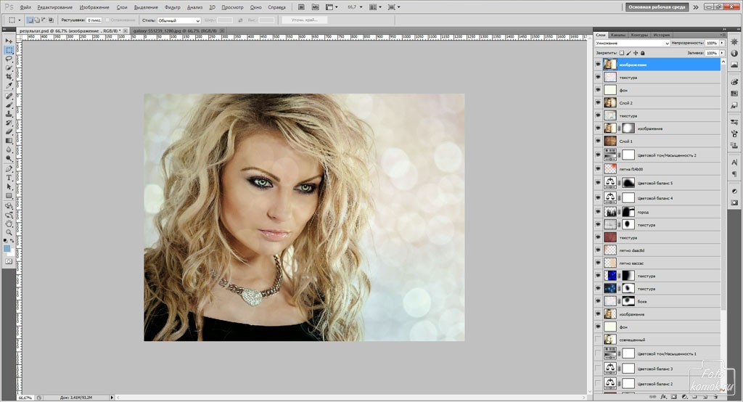Toggle visibility of 'Цветовой баланс 5' layer
The width and height of the screenshot is (743, 402).
598,183
